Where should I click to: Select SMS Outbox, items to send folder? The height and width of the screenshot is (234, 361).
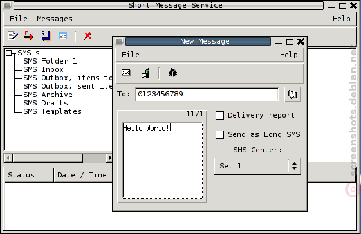pyautogui.click(x=68, y=78)
